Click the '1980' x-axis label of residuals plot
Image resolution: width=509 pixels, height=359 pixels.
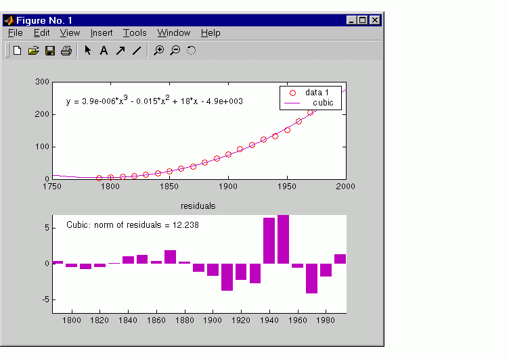tap(326, 320)
